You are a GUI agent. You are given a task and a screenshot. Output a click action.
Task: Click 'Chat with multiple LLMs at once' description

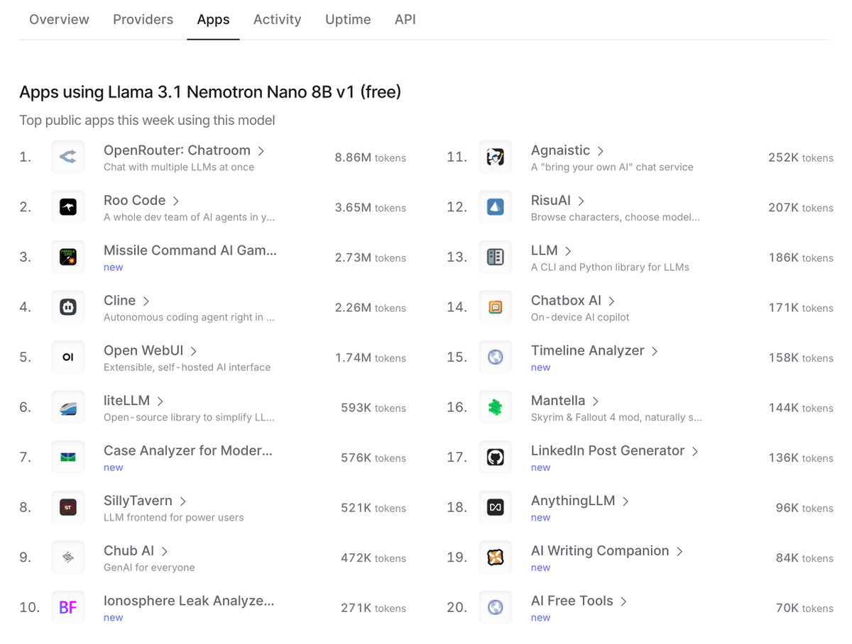tap(179, 167)
